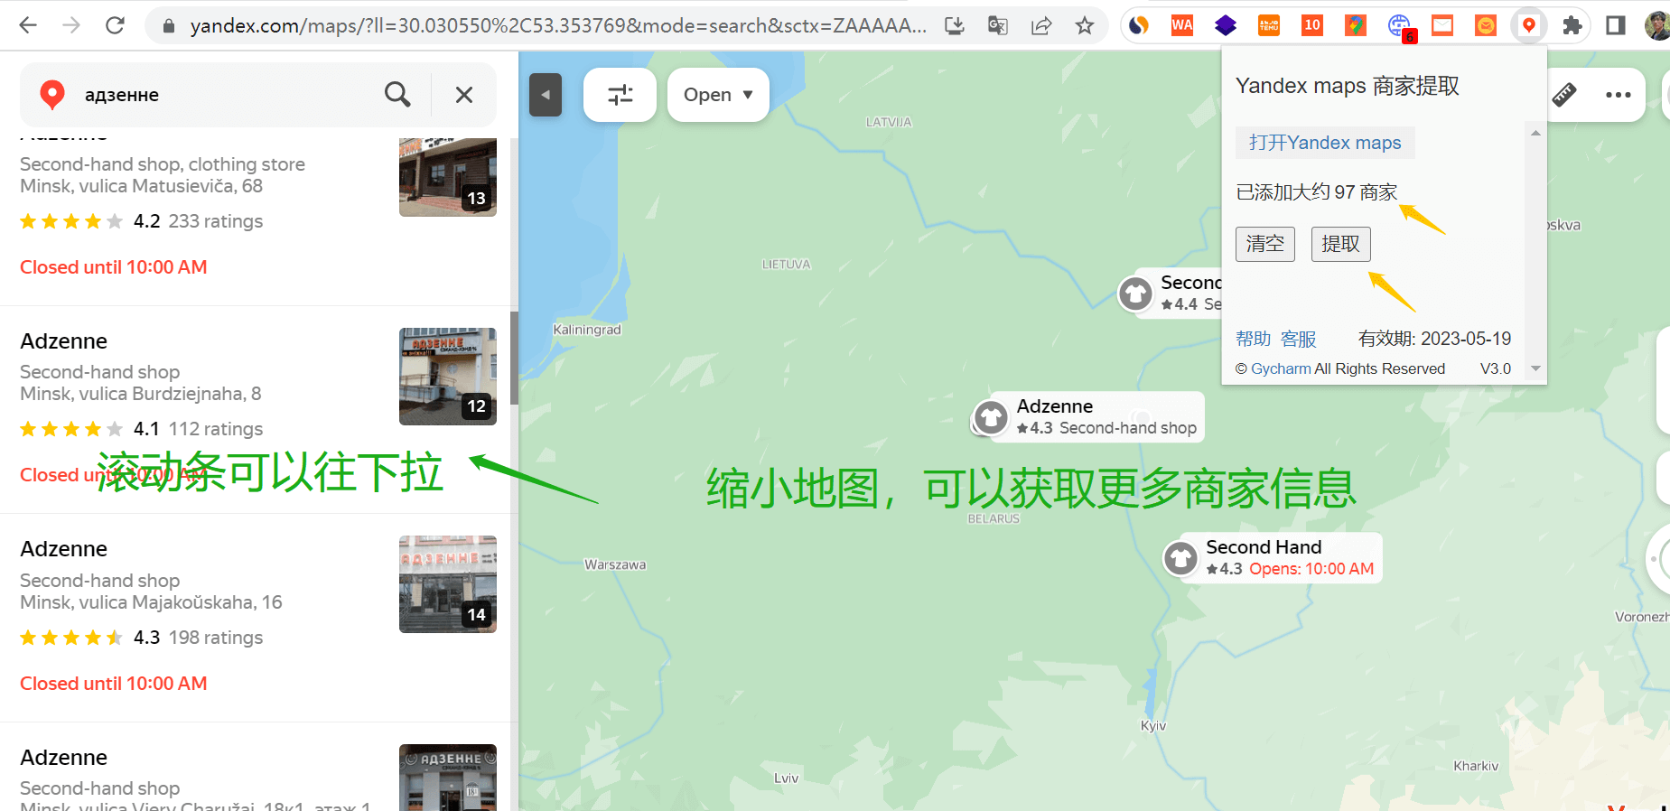
Task: Click the 清空 clear button
Action: coord(1265,244)
